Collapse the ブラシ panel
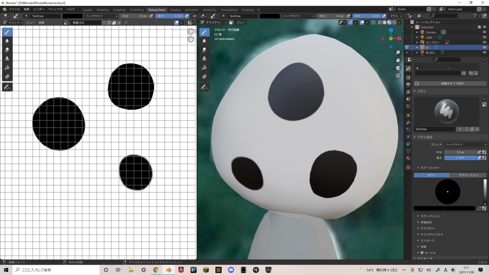The height and width of the screenshot is (275, 489). [415, 91]
